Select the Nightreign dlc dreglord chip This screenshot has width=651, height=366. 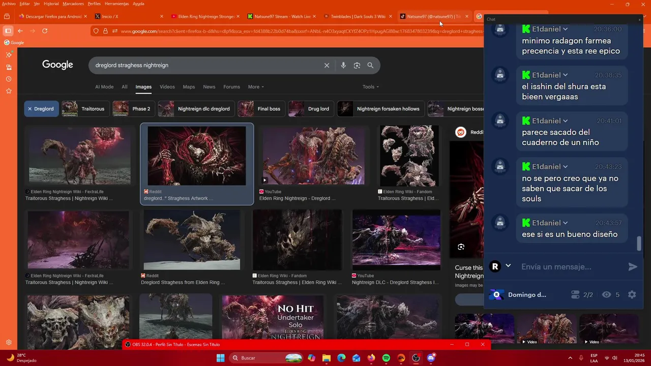[x=196, y=109]
